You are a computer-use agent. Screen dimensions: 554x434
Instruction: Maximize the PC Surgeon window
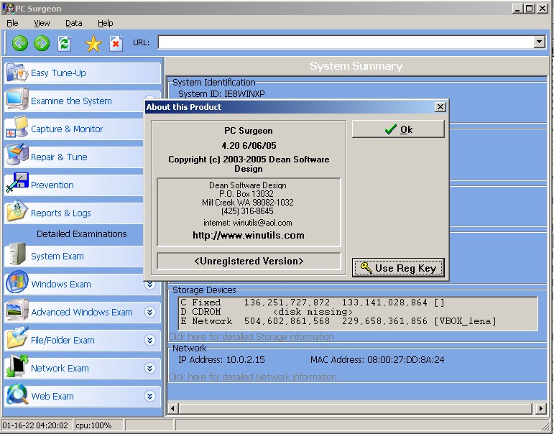click(x=530, y=9)
